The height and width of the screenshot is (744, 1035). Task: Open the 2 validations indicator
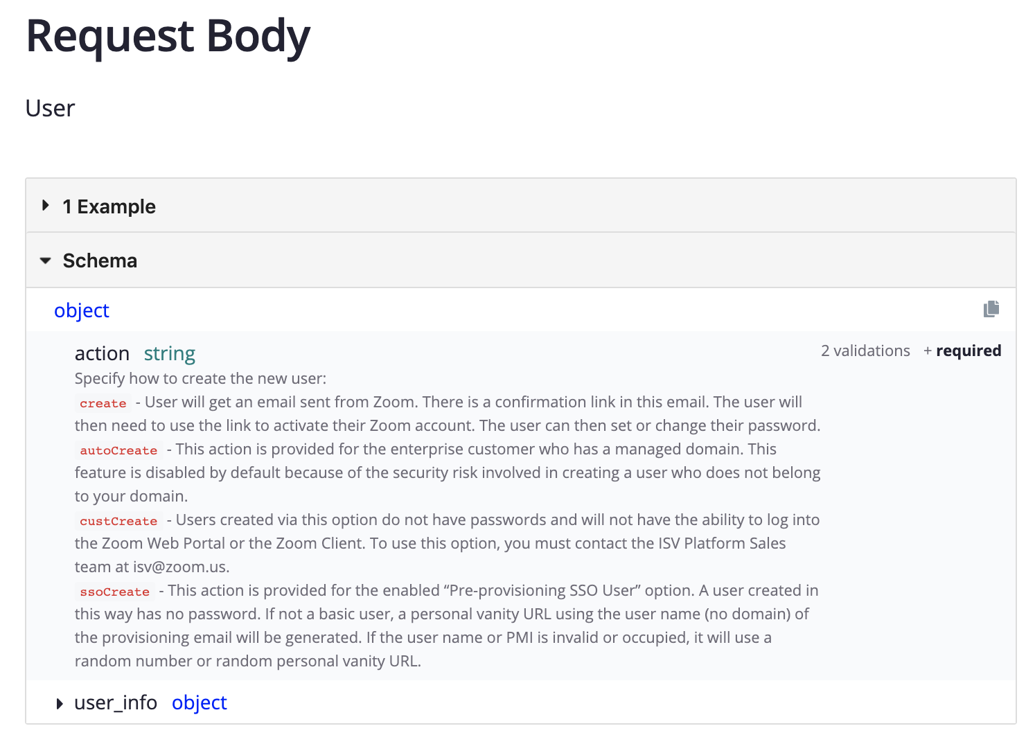pyautogui.click(x=865, y=351)
